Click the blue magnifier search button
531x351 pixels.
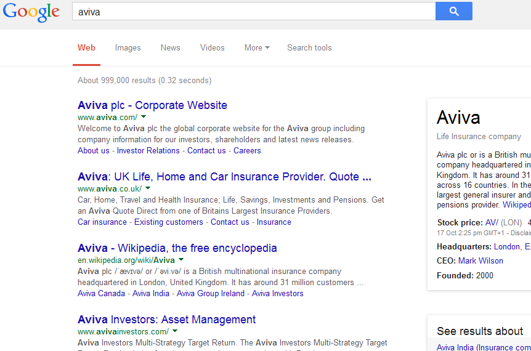click(x=453, y=11)
